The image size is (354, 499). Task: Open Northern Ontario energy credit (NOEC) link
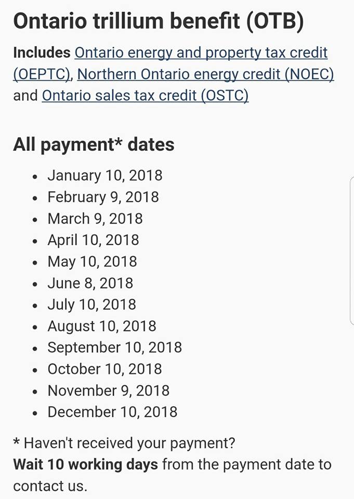(205, 74)
